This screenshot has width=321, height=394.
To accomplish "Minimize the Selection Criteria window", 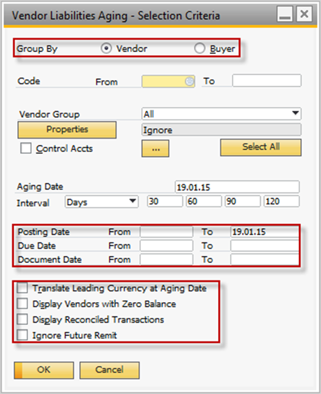I will (285, 14).
